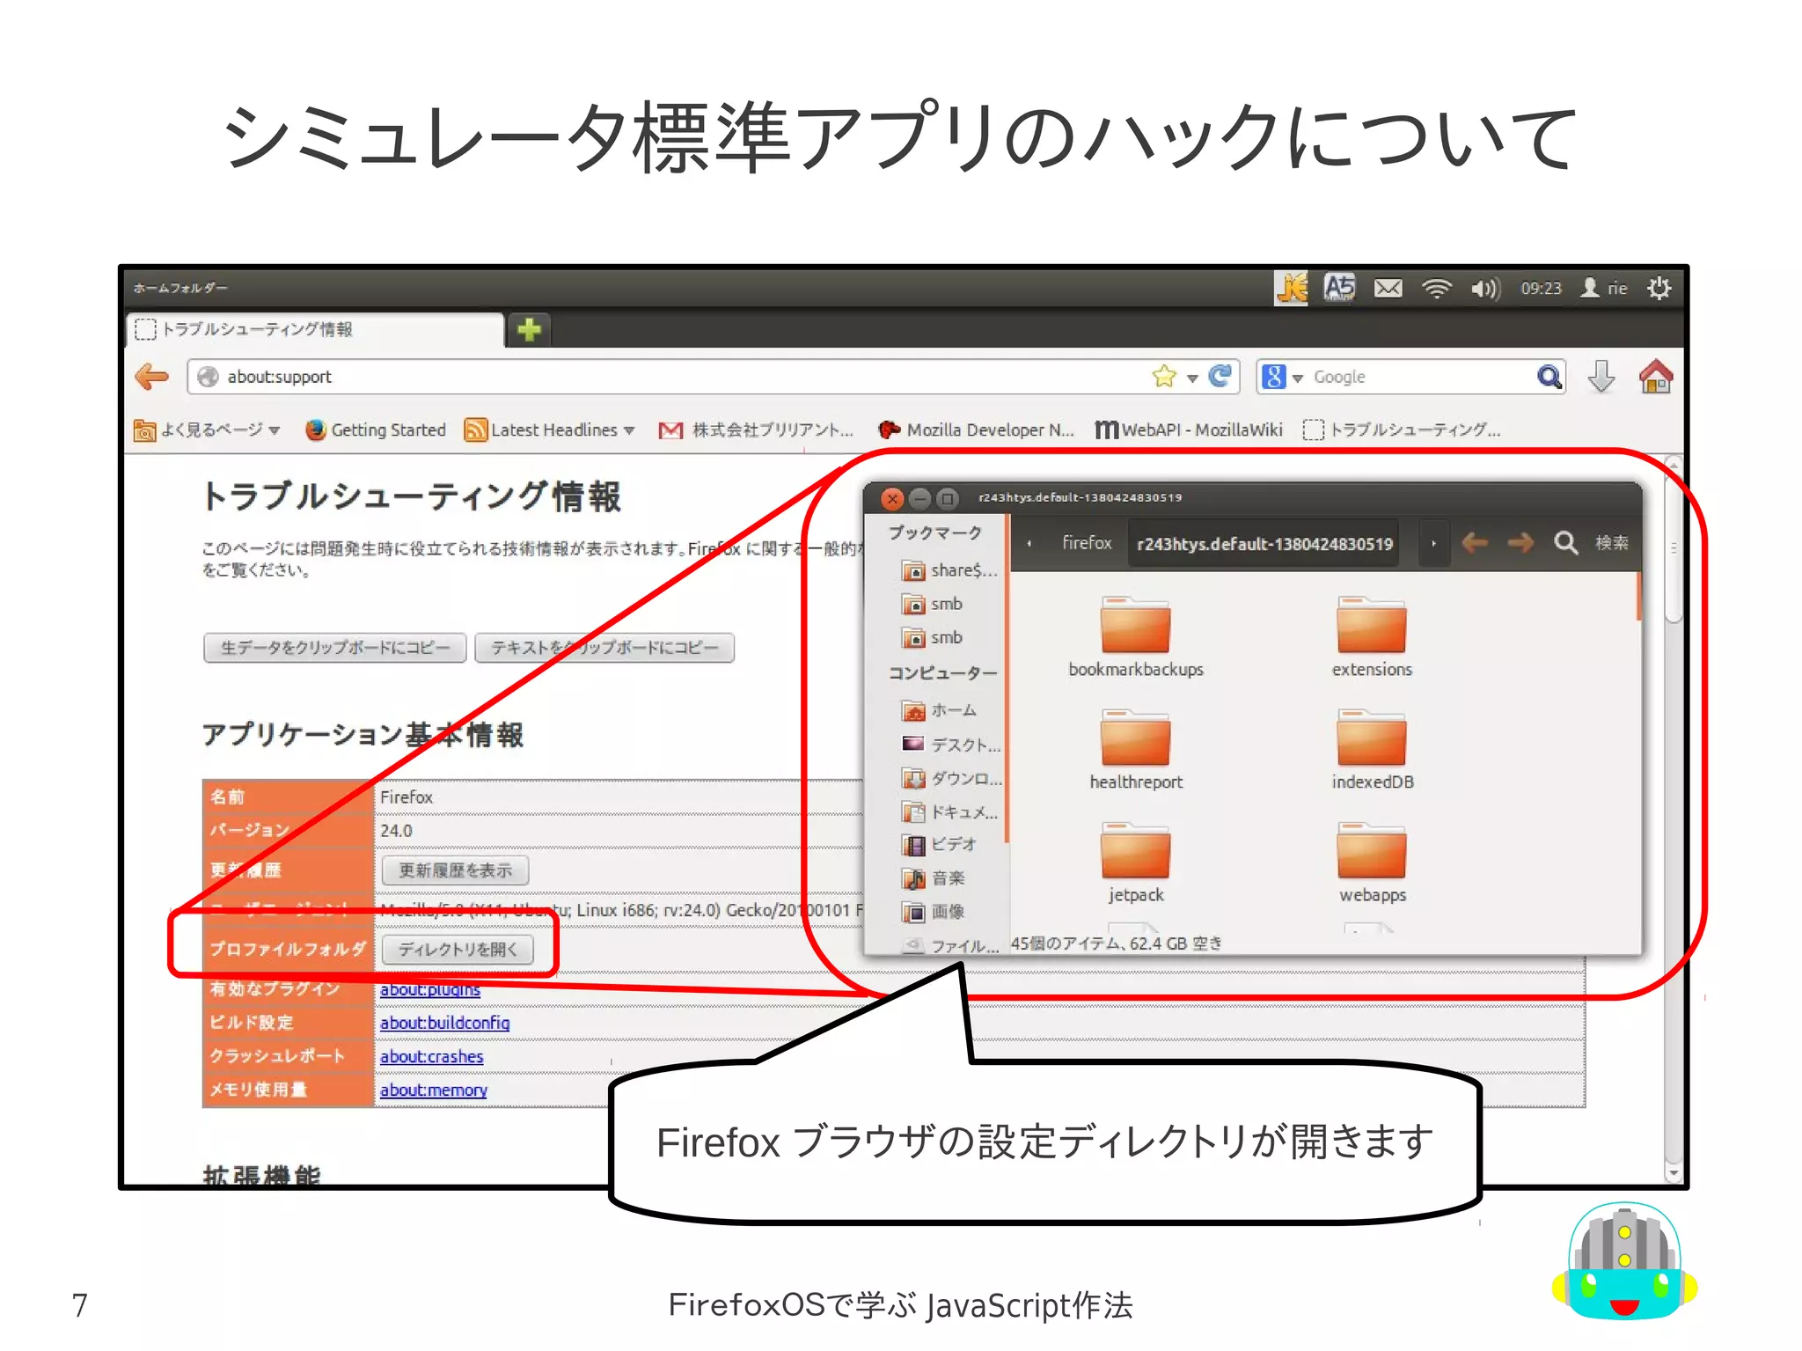Open the about:buildconfig link

(445, 1023)
